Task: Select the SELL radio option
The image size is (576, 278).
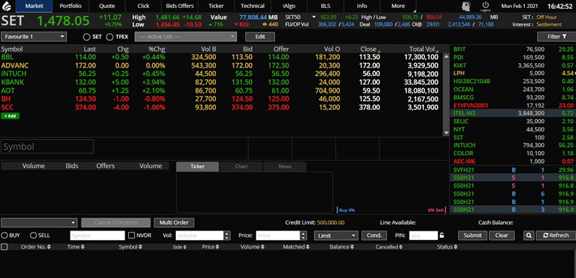Action: pyautogui.click(x=33, y=236)
